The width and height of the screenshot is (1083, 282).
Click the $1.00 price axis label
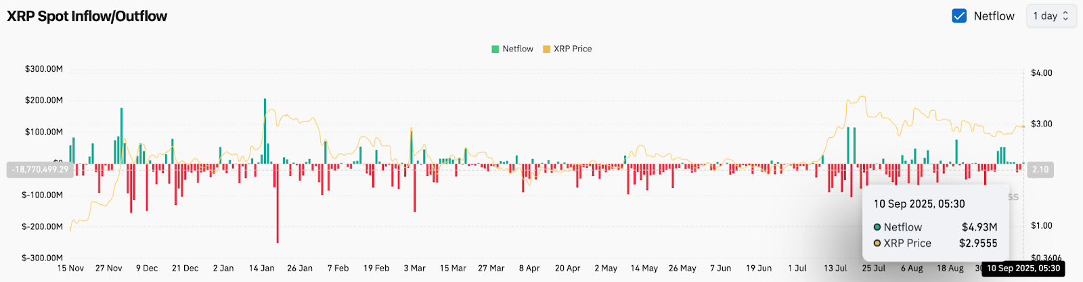(x=1042, y=226)
